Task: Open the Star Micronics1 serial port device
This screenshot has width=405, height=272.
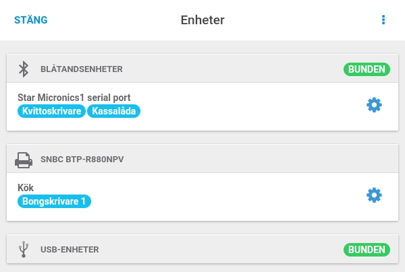Action: [74, 98]
